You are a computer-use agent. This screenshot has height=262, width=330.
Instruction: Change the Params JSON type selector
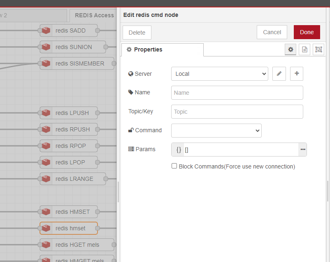click(x=179, y=150)
